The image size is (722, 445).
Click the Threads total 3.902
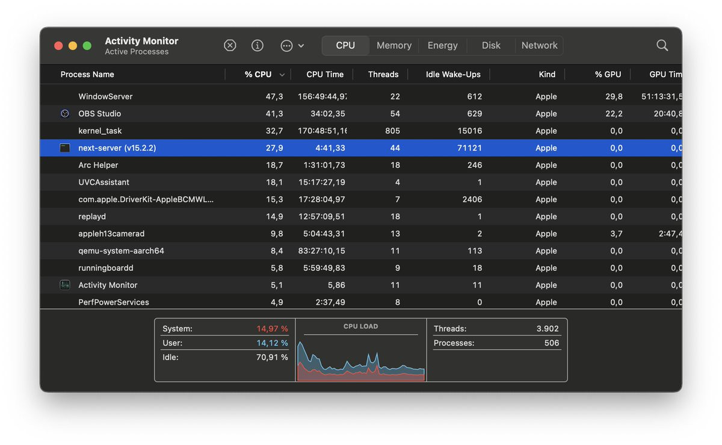point(547,329)
